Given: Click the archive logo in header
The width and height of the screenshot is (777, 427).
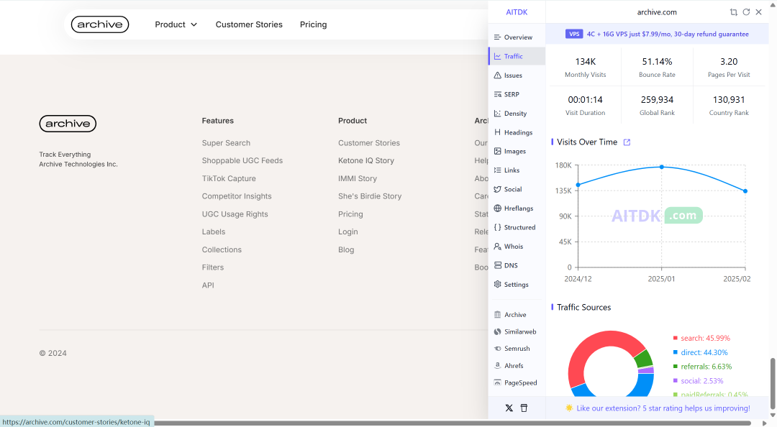Looking at the screenshot, I should pos(100,24).
